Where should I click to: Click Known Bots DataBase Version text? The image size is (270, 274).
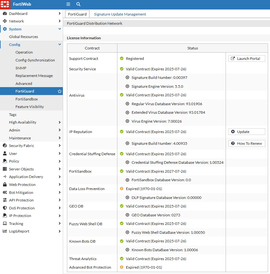coord(165,250)
